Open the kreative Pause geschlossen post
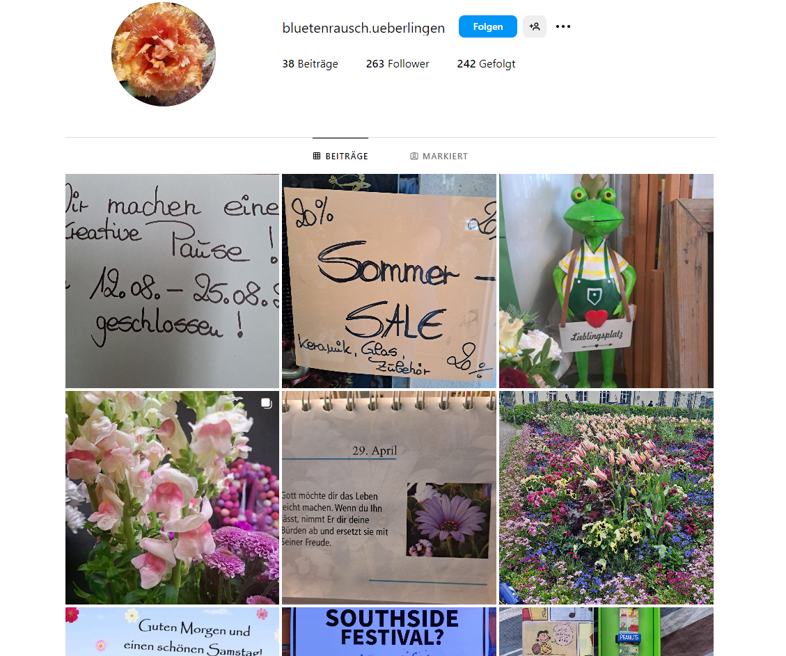Image resolution: width=786 pixels, height=656 pixels. (172, 281)
